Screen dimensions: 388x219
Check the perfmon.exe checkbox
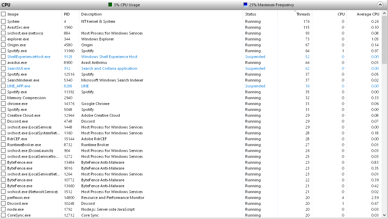pos(3,198)
